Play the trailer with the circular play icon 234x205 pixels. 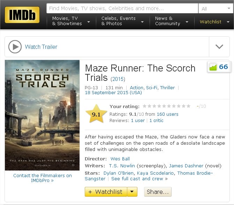[15, 47]
